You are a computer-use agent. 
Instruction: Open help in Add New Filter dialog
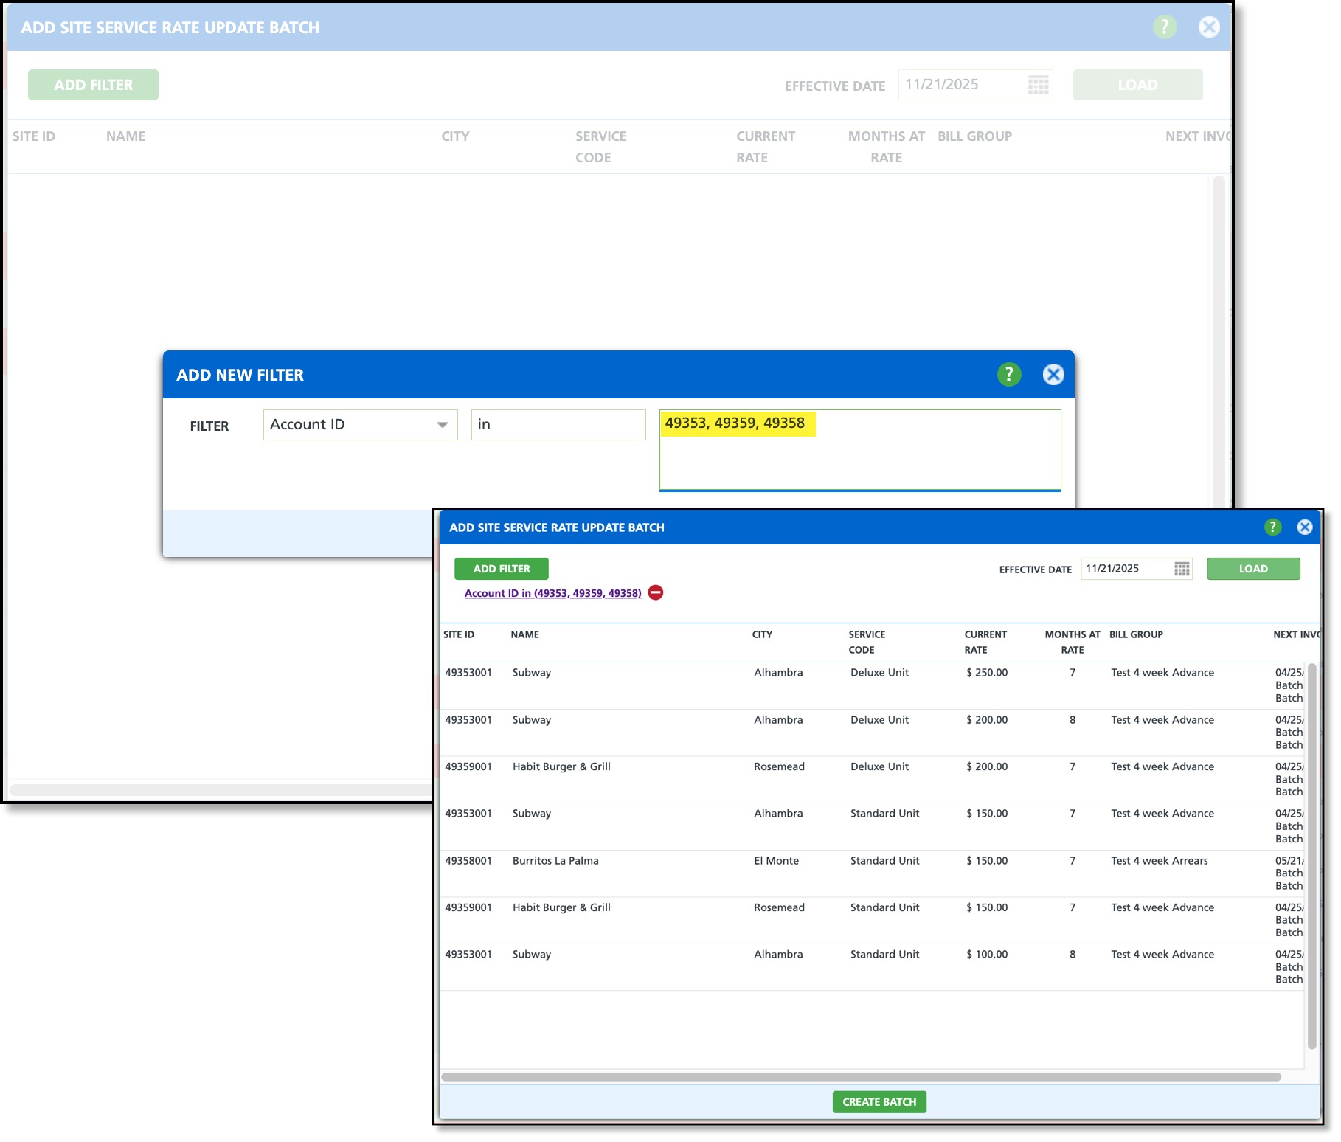1008,375
